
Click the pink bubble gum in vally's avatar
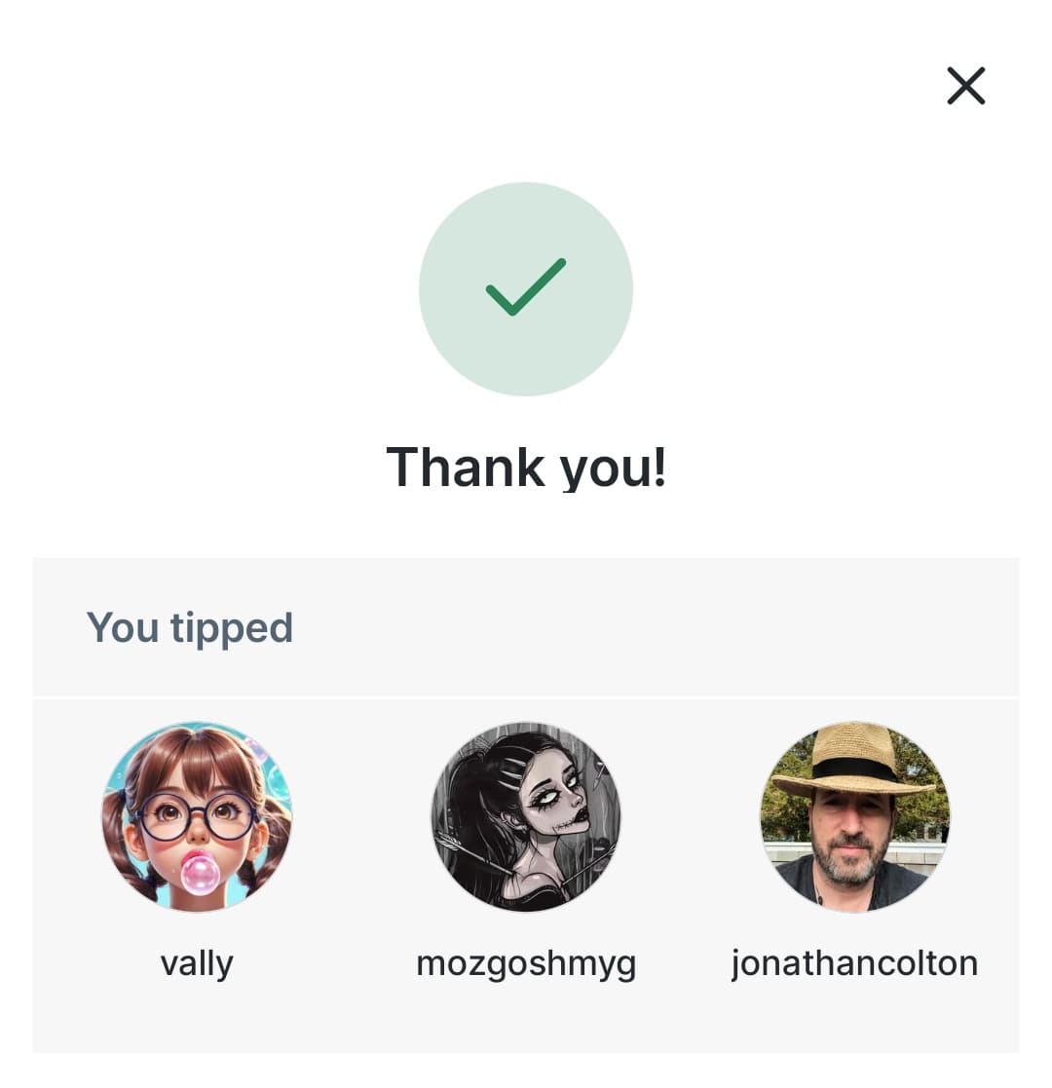point(200,873)
